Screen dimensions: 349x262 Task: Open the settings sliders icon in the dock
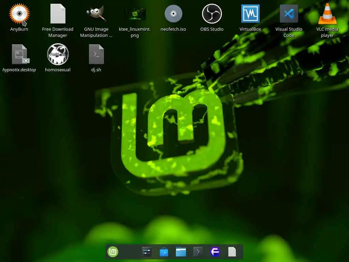(x=147, y=252)
